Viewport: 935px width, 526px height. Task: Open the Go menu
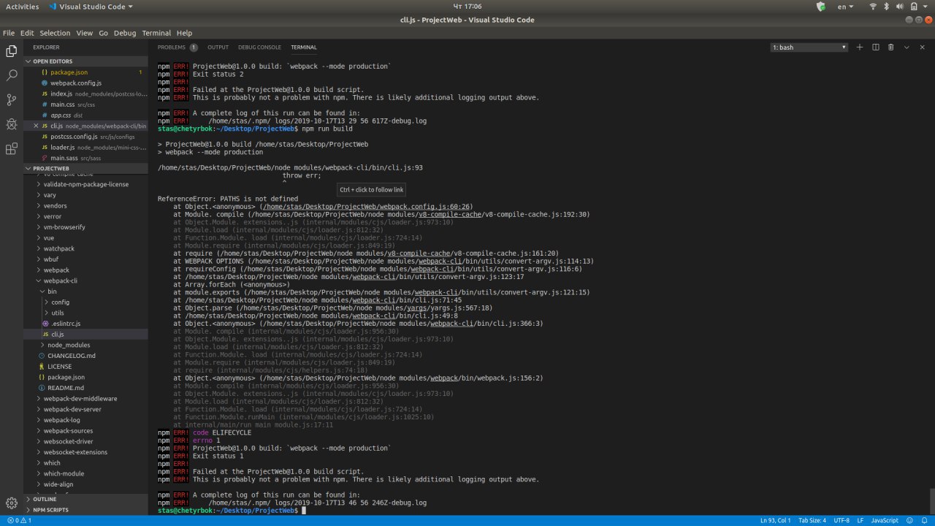(x=103, y=33)
